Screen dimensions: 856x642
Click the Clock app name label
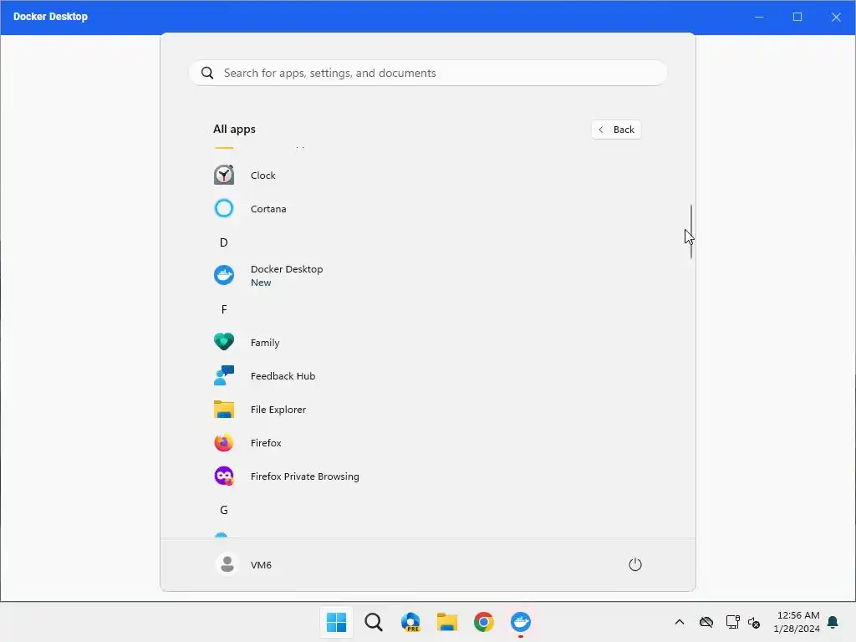pos(263,176)
